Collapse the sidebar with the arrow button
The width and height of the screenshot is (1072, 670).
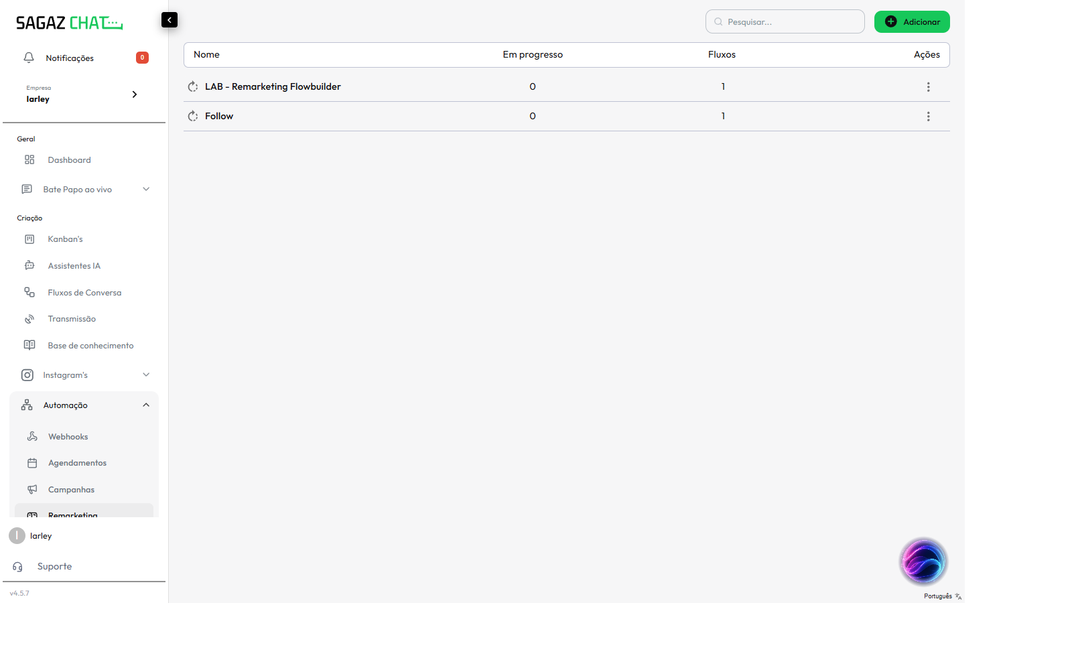(x=170, y=20)
